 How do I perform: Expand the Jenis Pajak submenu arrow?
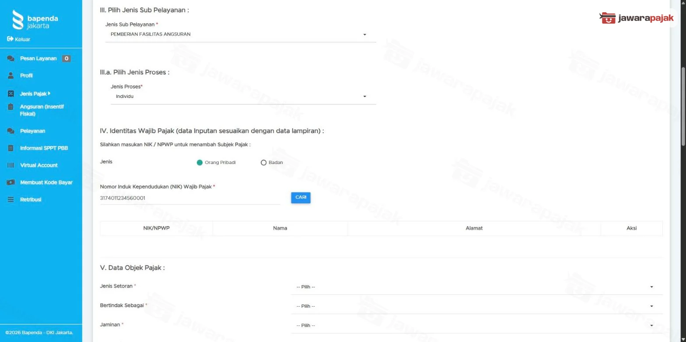49,93
